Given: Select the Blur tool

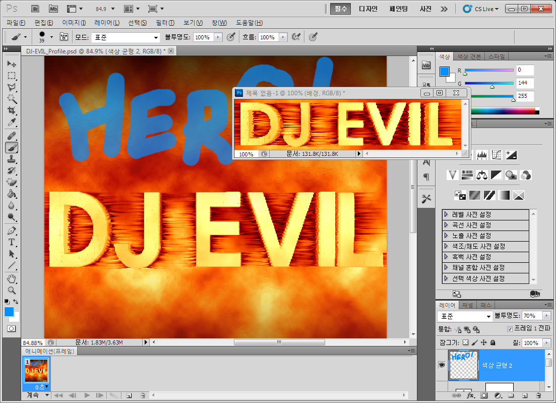Looking at the screenshot, I should [x=12, y=206].
